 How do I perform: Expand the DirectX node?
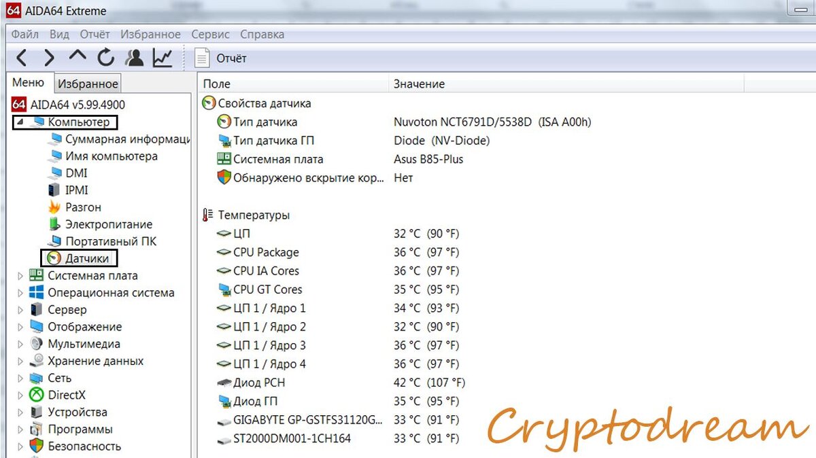[20, 395]
